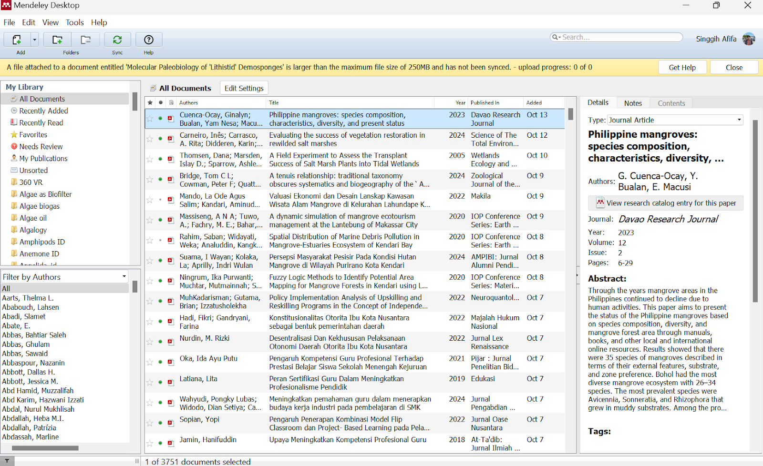
Task: Open the Filter by Authors dropdown
Action: click(x=65, y=277)
